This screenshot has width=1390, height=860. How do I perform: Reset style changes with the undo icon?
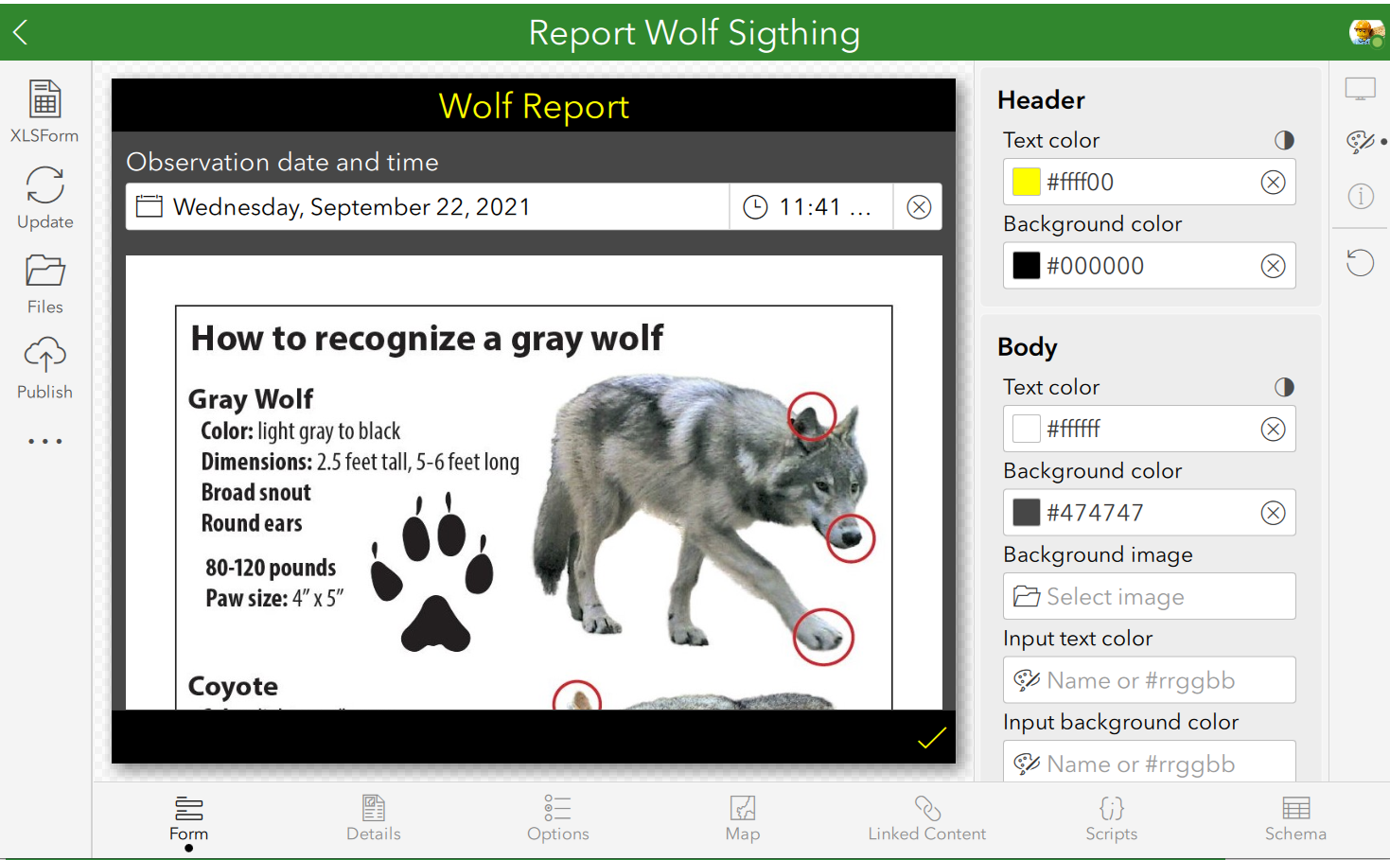[x=1360, y=263]
